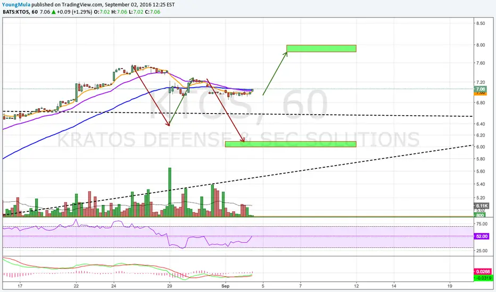Click the Sep date axis label
The width and height of the screenshot is (496, 292).
click(225, 286)
